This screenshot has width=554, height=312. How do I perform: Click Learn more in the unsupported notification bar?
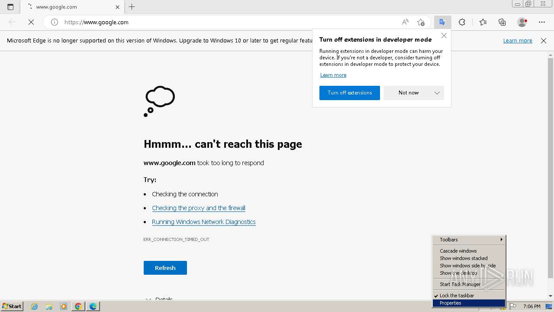[x=518, y=40]
